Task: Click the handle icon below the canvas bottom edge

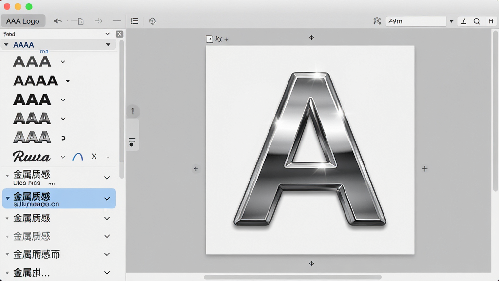Action: pos(311,263)
